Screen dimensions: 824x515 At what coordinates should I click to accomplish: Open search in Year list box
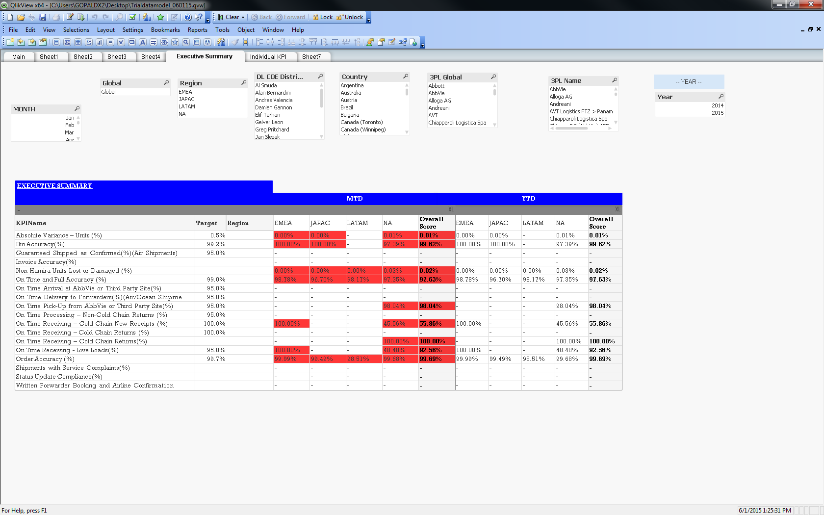[x=721, y=96]
